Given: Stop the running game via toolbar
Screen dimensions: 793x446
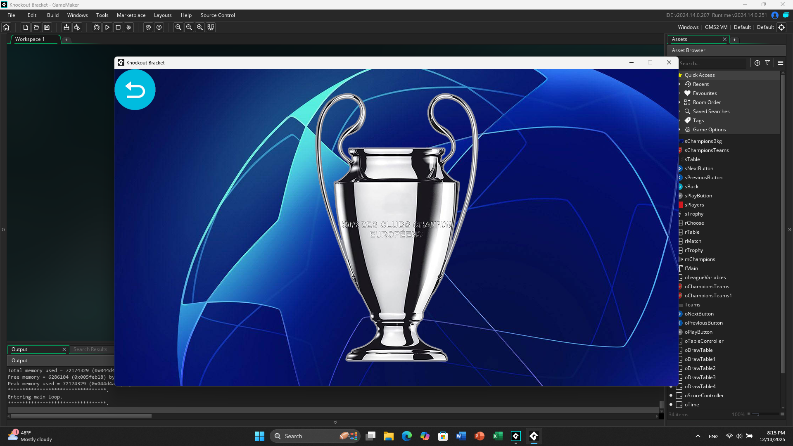Looking at the screenshot, I should click(118, 27).
